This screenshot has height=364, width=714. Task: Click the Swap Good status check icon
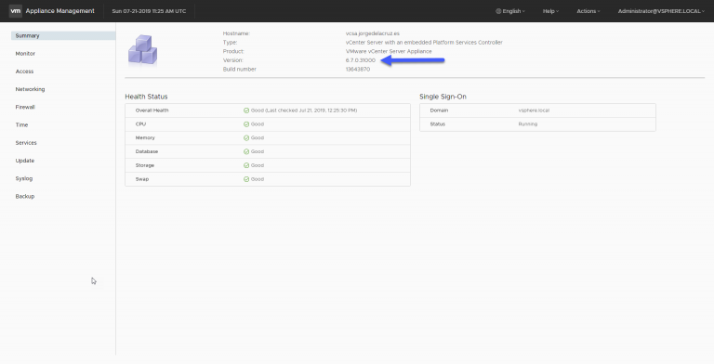coord(246,179)
